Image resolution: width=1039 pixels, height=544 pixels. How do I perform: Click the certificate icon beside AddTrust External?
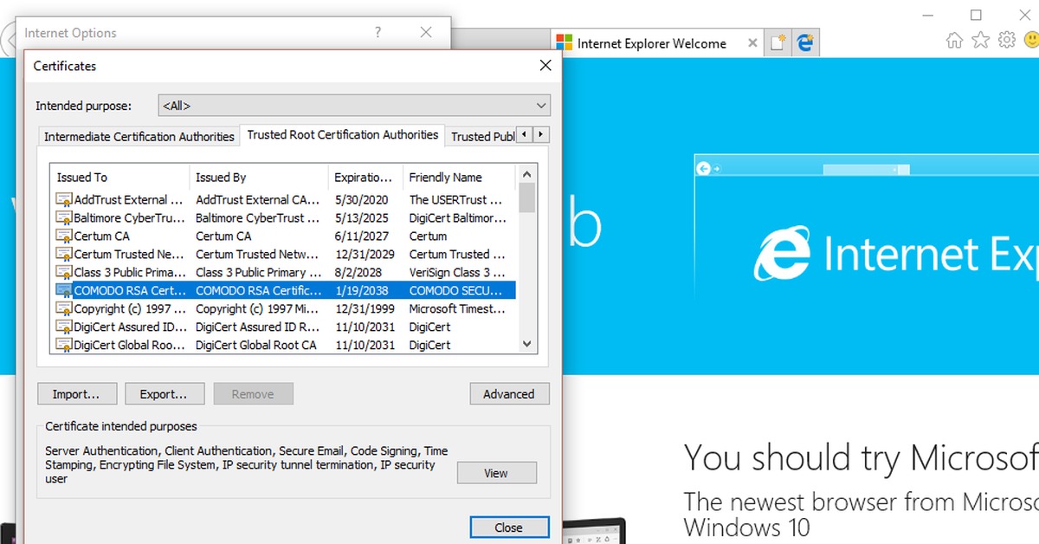click(64, 200)
